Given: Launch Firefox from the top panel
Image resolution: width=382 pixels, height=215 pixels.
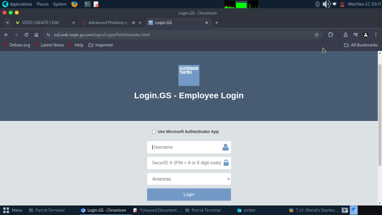Looking at the screenshot, I should pos(74,4).
